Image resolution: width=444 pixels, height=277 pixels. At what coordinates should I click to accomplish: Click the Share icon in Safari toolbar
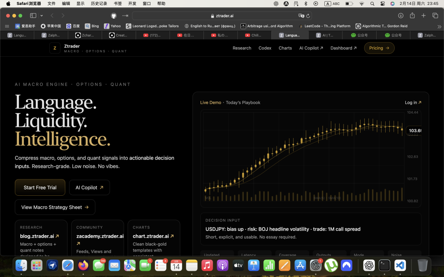[x=412, y=16]
